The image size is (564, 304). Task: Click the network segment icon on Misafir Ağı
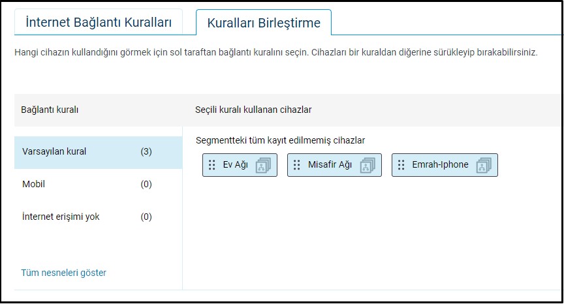(x=368, y=165)
